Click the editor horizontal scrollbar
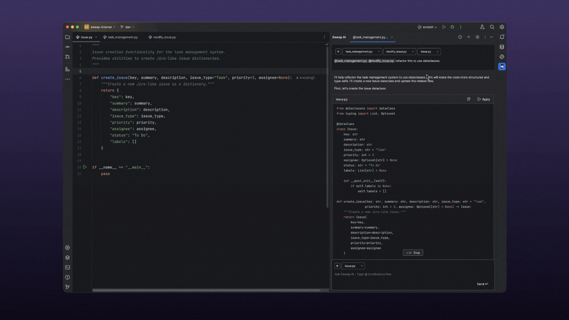The width and height of the screenshot is (569, 320). tap(206, 290)
